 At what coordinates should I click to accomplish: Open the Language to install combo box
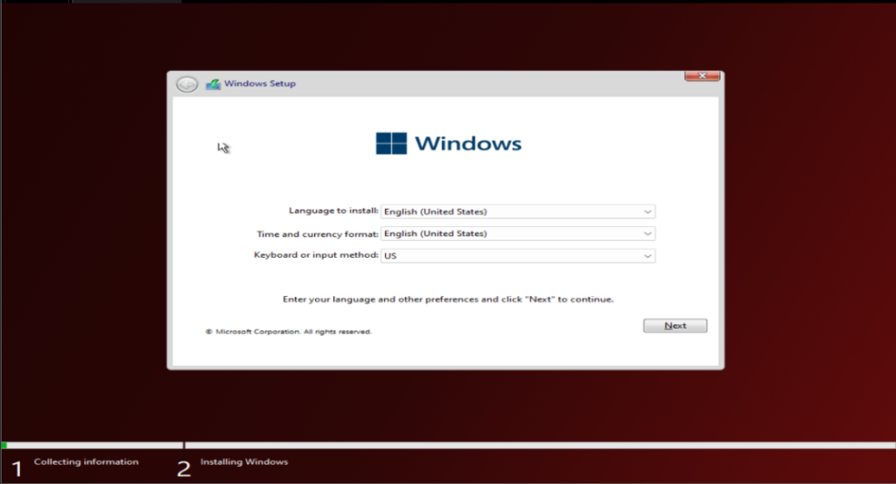pyautogui.click(x=517, y=211)
